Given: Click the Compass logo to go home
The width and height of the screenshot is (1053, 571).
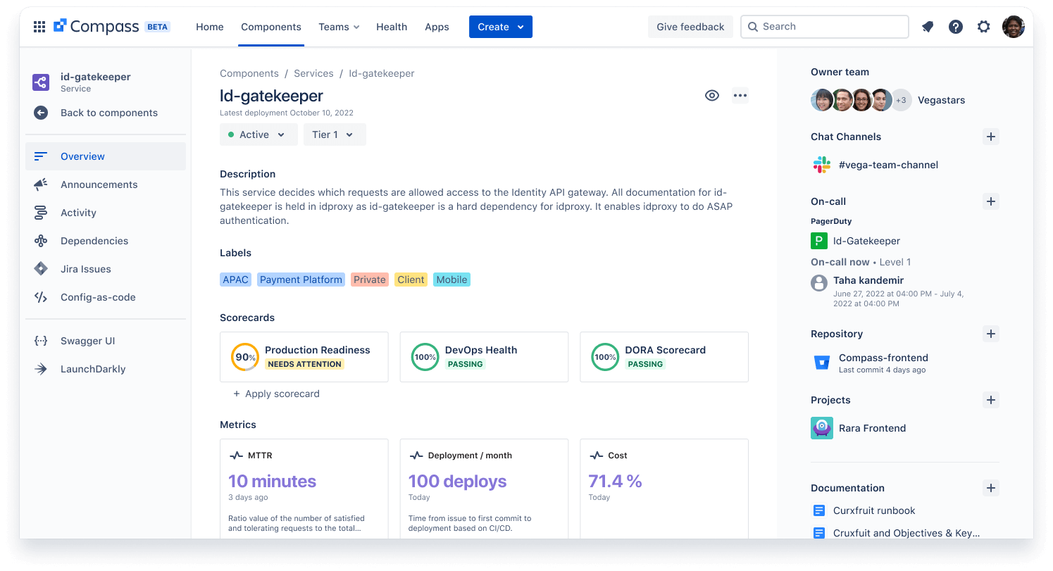Looking at the screenshot, I should [x=62, y=26].
